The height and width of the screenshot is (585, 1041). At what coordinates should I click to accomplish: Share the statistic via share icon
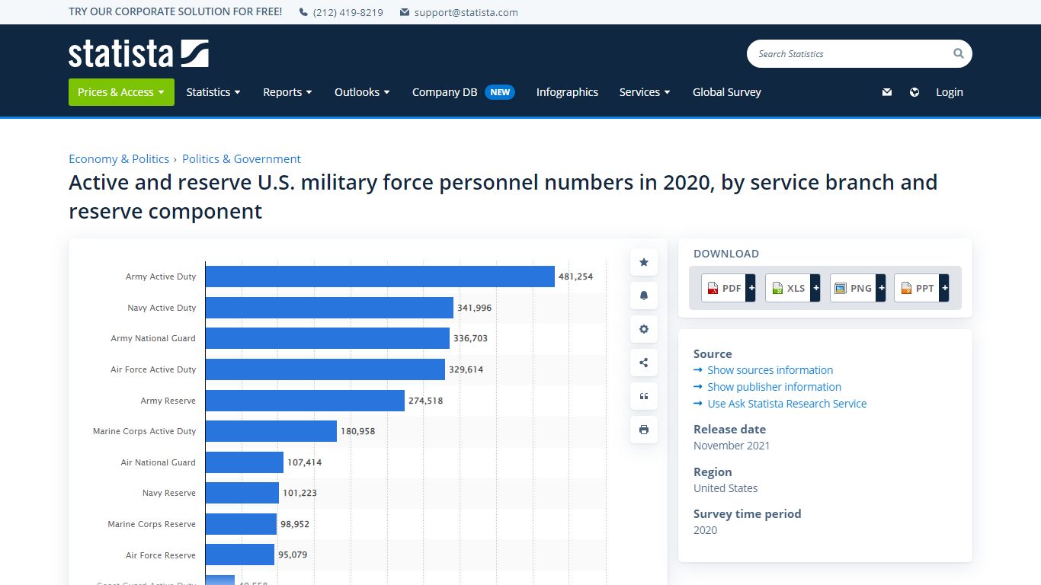coord(644,363)
